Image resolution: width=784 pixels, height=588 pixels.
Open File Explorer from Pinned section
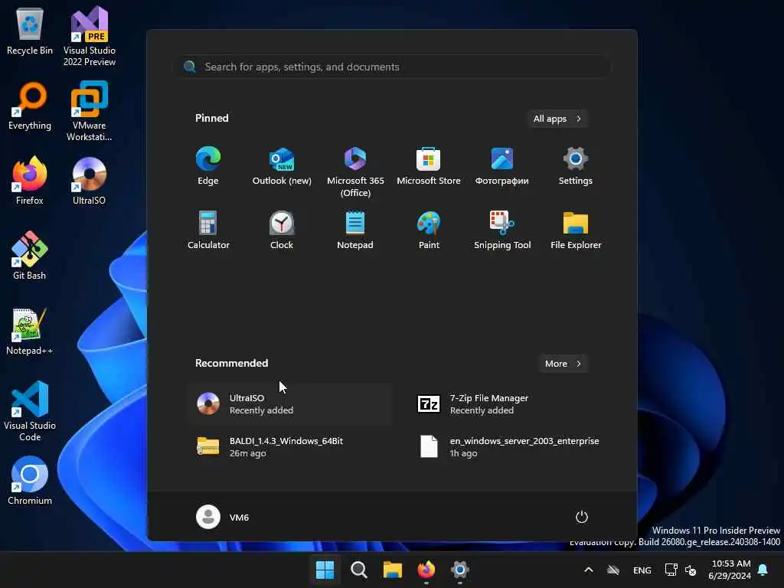[x=576, y=230]
